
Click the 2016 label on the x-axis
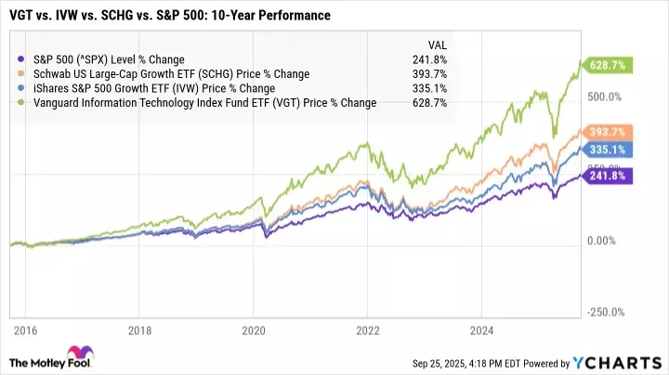[25, 330]
